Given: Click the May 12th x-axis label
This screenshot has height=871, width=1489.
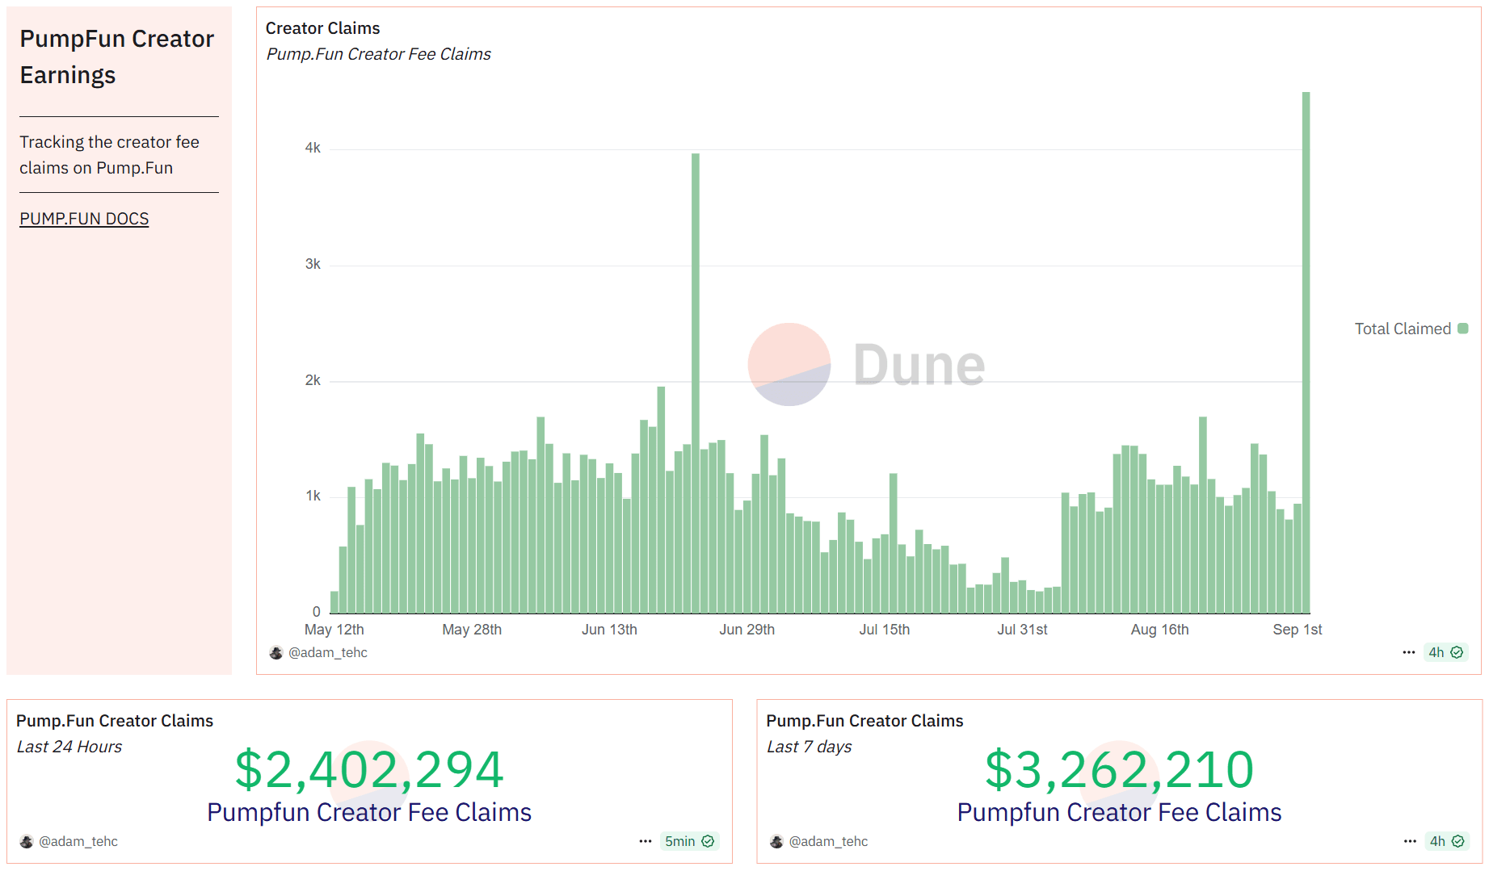Looking at the screenshot, I should [x=334, y=630].
